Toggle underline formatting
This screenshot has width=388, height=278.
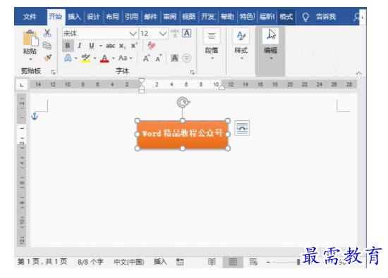click(92, 46)
